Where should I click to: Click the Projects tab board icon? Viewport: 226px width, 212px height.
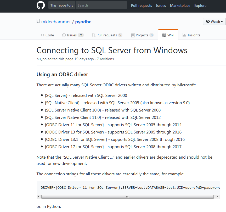tap(133, 35)
